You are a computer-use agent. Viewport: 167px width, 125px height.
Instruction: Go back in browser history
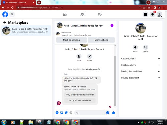pyautogui.click(x=3, y=8)
